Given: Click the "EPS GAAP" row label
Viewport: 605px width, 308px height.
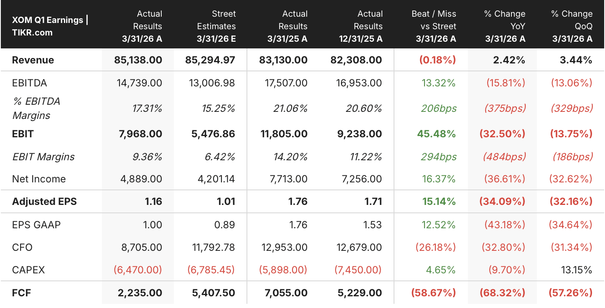Looking at the screenshot, I should click(36, 225).
